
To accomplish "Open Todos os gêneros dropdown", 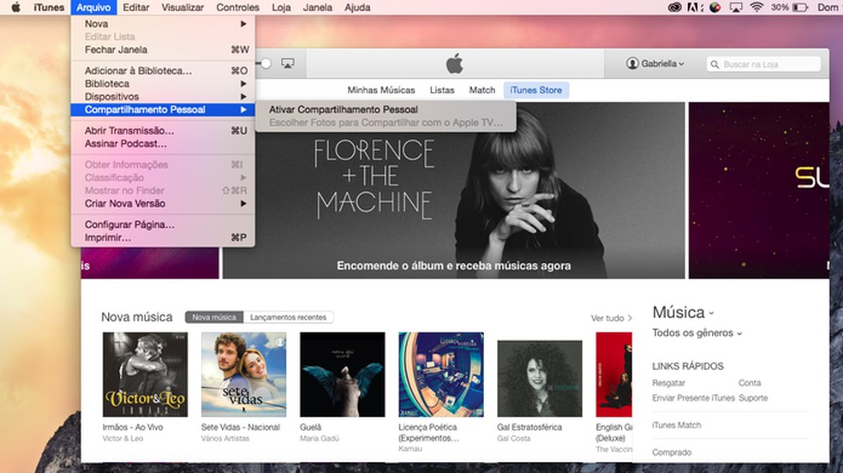I will tap(697, 332).
